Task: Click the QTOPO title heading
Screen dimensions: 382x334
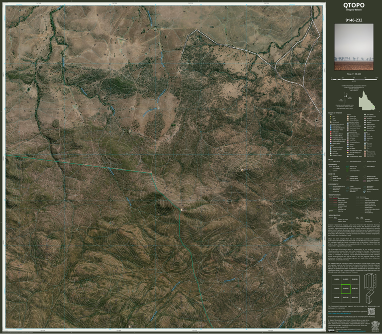Action: (354, 5)
